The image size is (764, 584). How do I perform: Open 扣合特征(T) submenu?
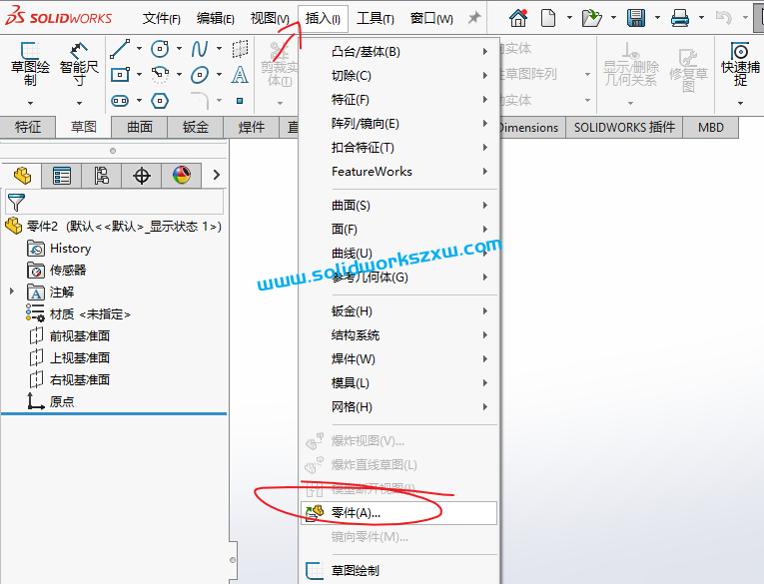click(x=398, y=147)
